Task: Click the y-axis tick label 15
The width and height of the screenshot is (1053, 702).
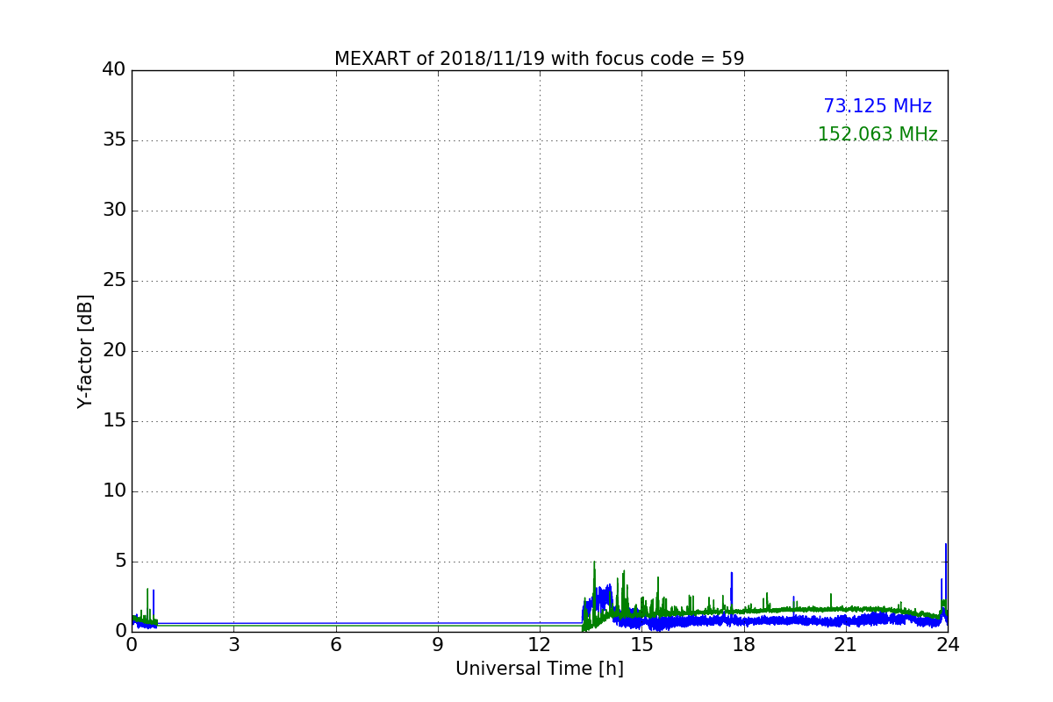Action: [x=114, y=421]
